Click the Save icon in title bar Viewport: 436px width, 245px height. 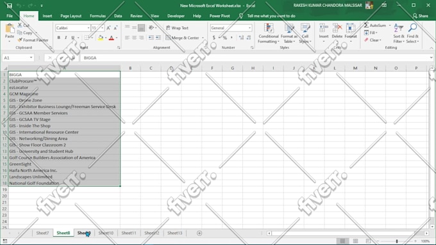(9, 6)
